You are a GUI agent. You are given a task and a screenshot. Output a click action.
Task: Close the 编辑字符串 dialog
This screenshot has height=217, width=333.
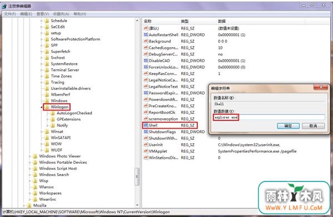321,87
